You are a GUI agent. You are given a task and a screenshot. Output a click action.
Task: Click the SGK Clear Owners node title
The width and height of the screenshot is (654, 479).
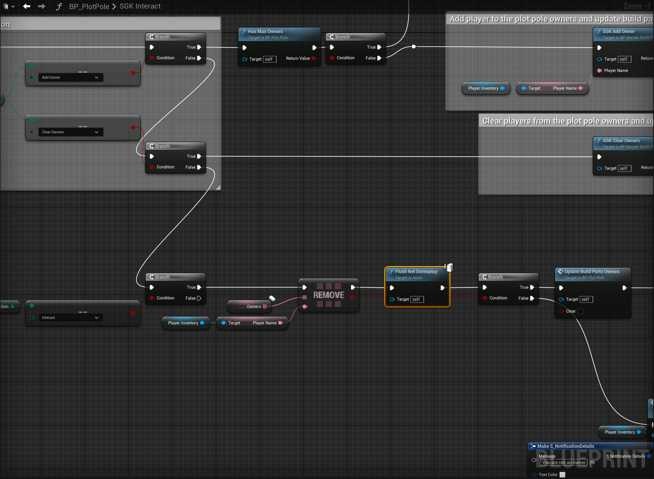click(x=621, y=141)
